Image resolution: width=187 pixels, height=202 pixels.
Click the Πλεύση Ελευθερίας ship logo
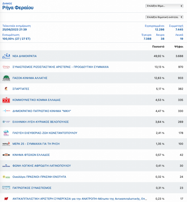[x=6, y=133]
